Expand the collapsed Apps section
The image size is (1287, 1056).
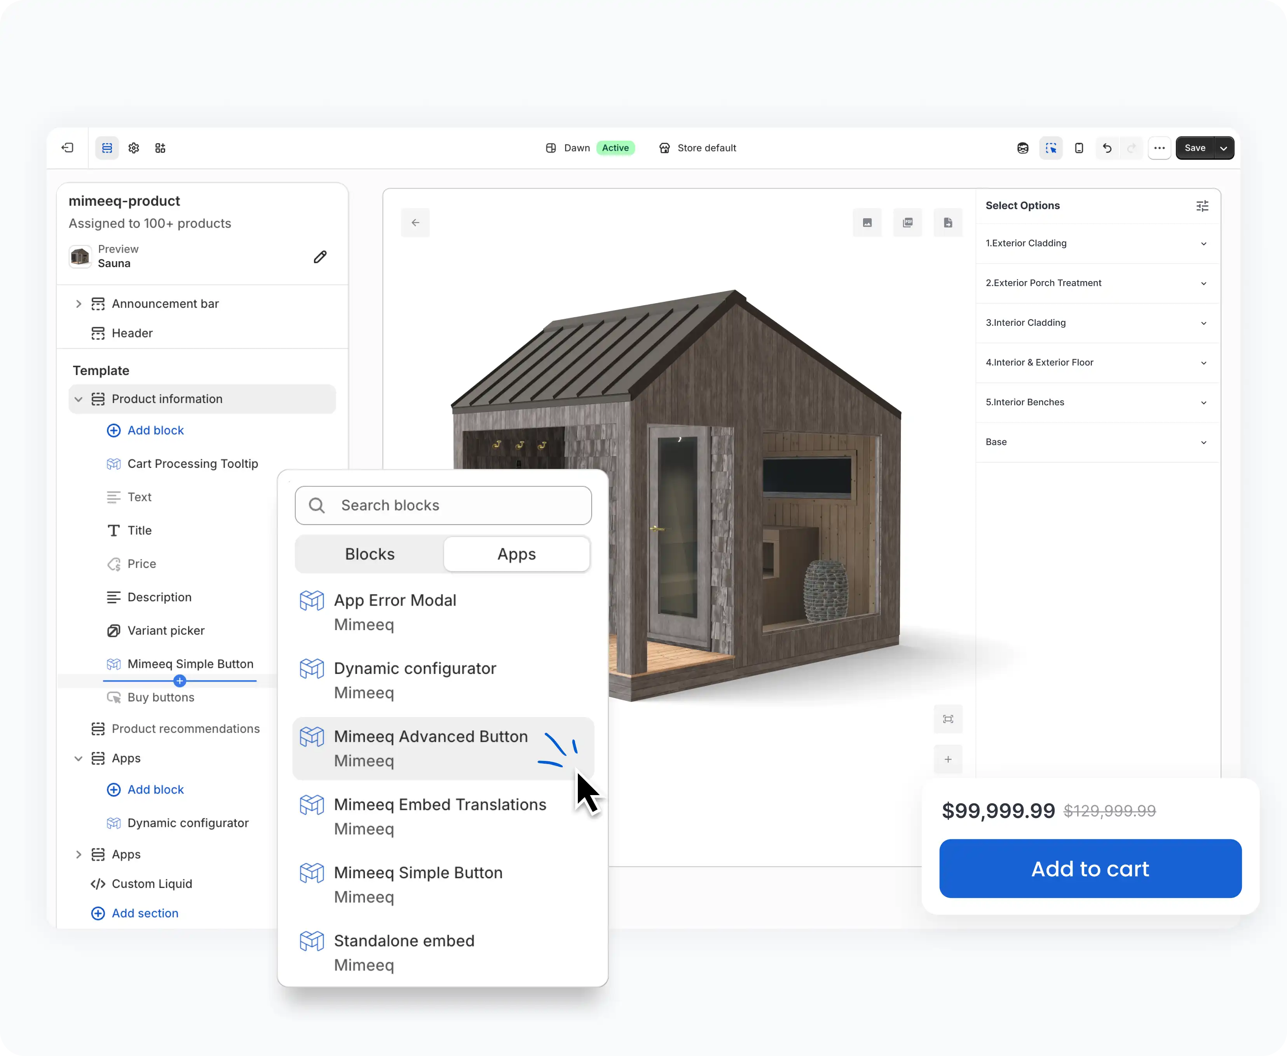(x=78, y=855)
